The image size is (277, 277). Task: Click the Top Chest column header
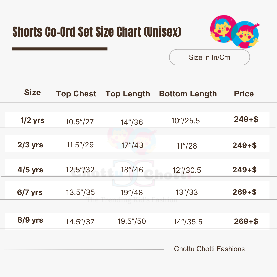76,94
